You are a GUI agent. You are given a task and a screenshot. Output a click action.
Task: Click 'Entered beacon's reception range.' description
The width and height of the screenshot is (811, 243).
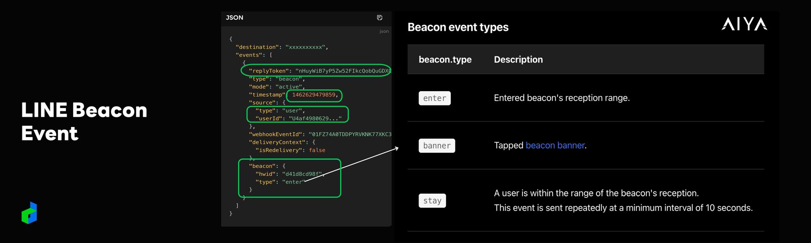click(562, 98)
